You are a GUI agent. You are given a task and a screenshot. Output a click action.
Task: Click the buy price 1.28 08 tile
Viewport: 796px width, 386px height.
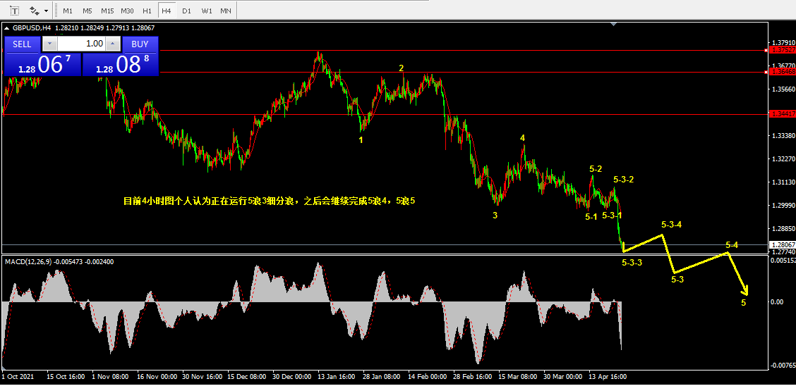[120, 64]
